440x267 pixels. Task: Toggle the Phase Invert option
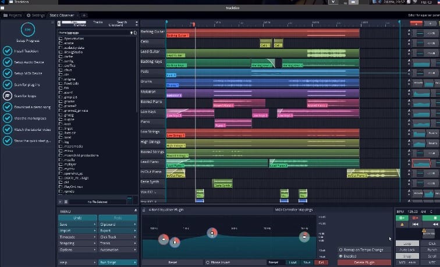pos(207,262)
